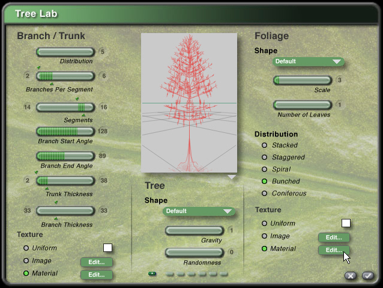Adjust the Branches Per Segment slider
383x288 pixels.
[65, 76]
